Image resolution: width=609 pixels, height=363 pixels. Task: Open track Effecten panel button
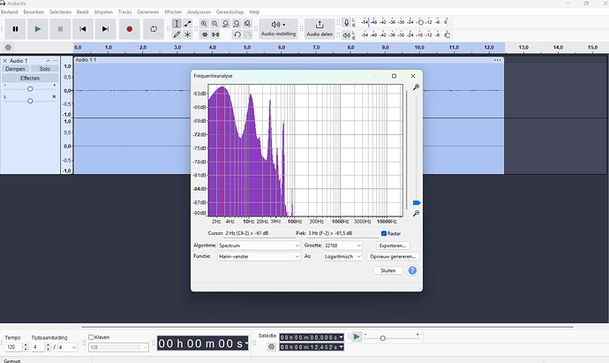(x=30, y=78)
